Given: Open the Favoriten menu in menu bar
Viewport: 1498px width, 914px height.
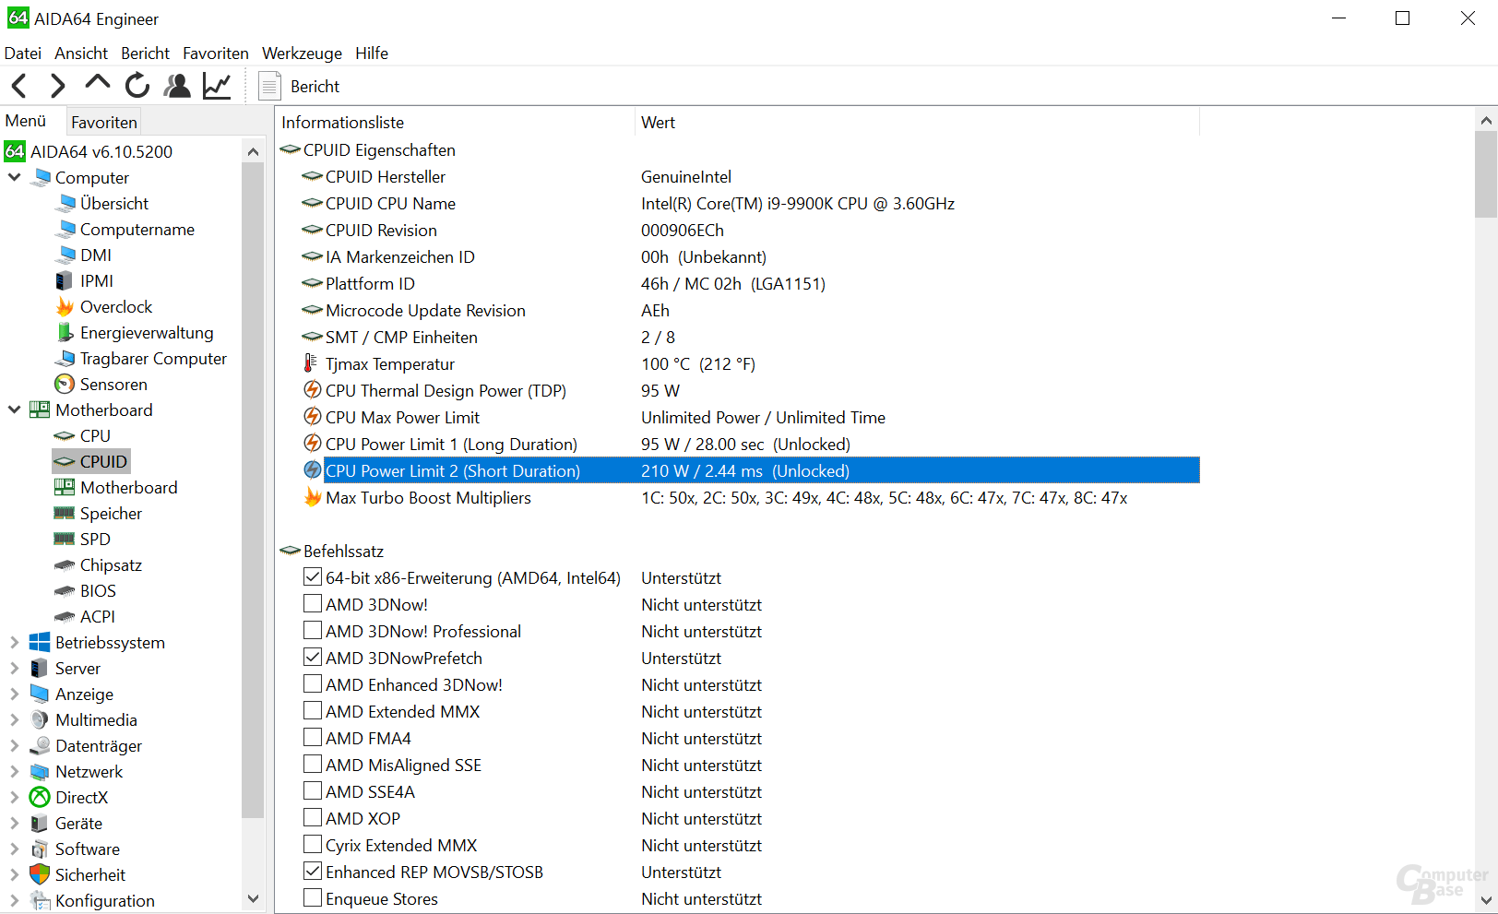Looking at the screenshot, I should coord(216,53).
